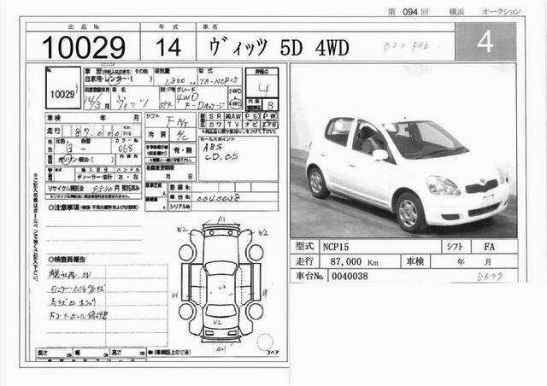Click the エアB equipment option
The image size is (547, 386).
269,125
